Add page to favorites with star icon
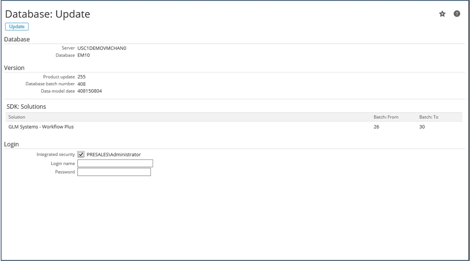This screenshot has height=261, width=471. click(442, 14)
